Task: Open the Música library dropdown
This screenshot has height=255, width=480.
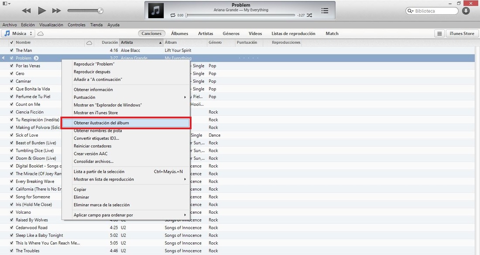Action: point(18,34)
